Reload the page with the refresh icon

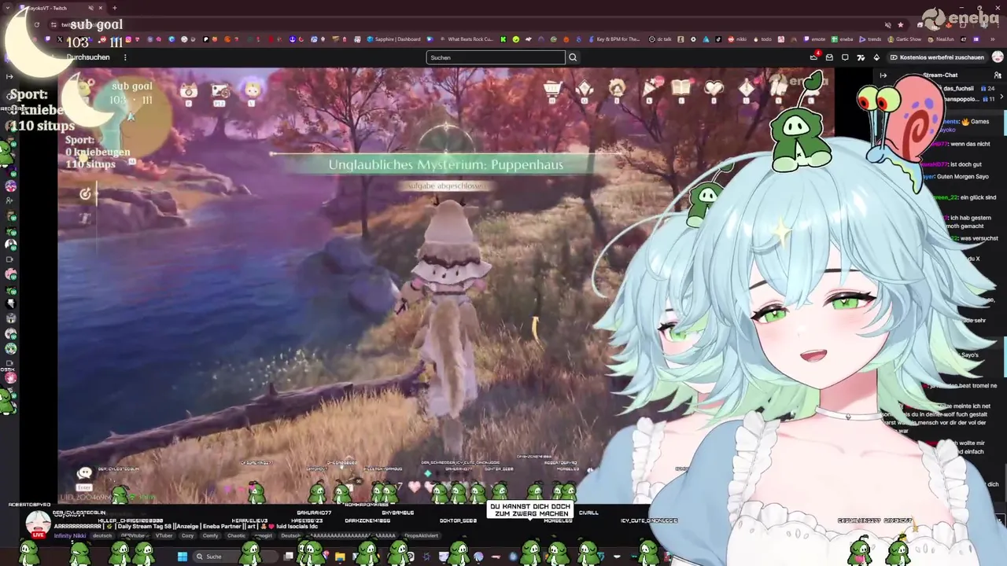pos(36,24)
